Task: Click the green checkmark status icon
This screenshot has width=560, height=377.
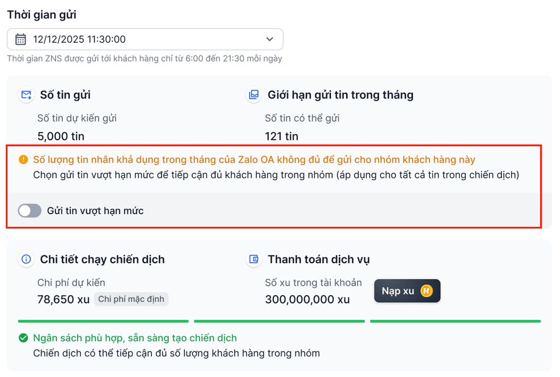Action: tap(23, 338)
